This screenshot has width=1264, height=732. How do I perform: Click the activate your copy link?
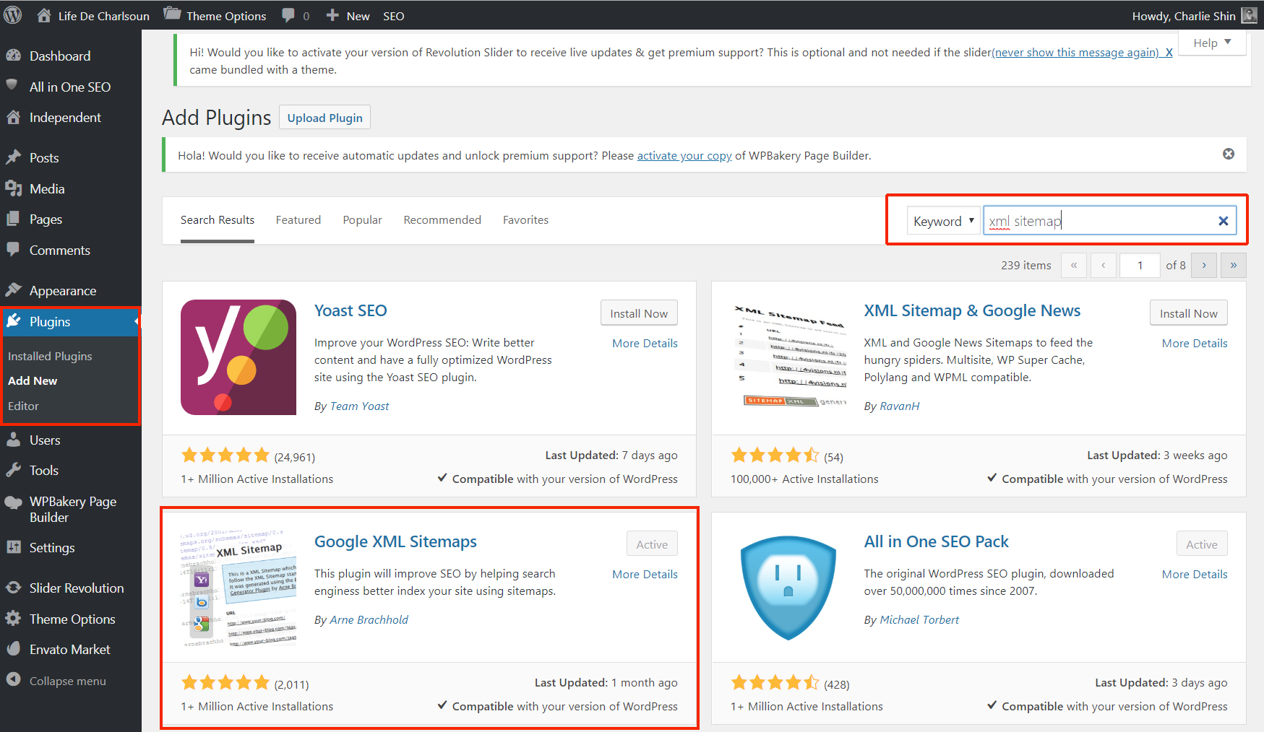(684, 156)
